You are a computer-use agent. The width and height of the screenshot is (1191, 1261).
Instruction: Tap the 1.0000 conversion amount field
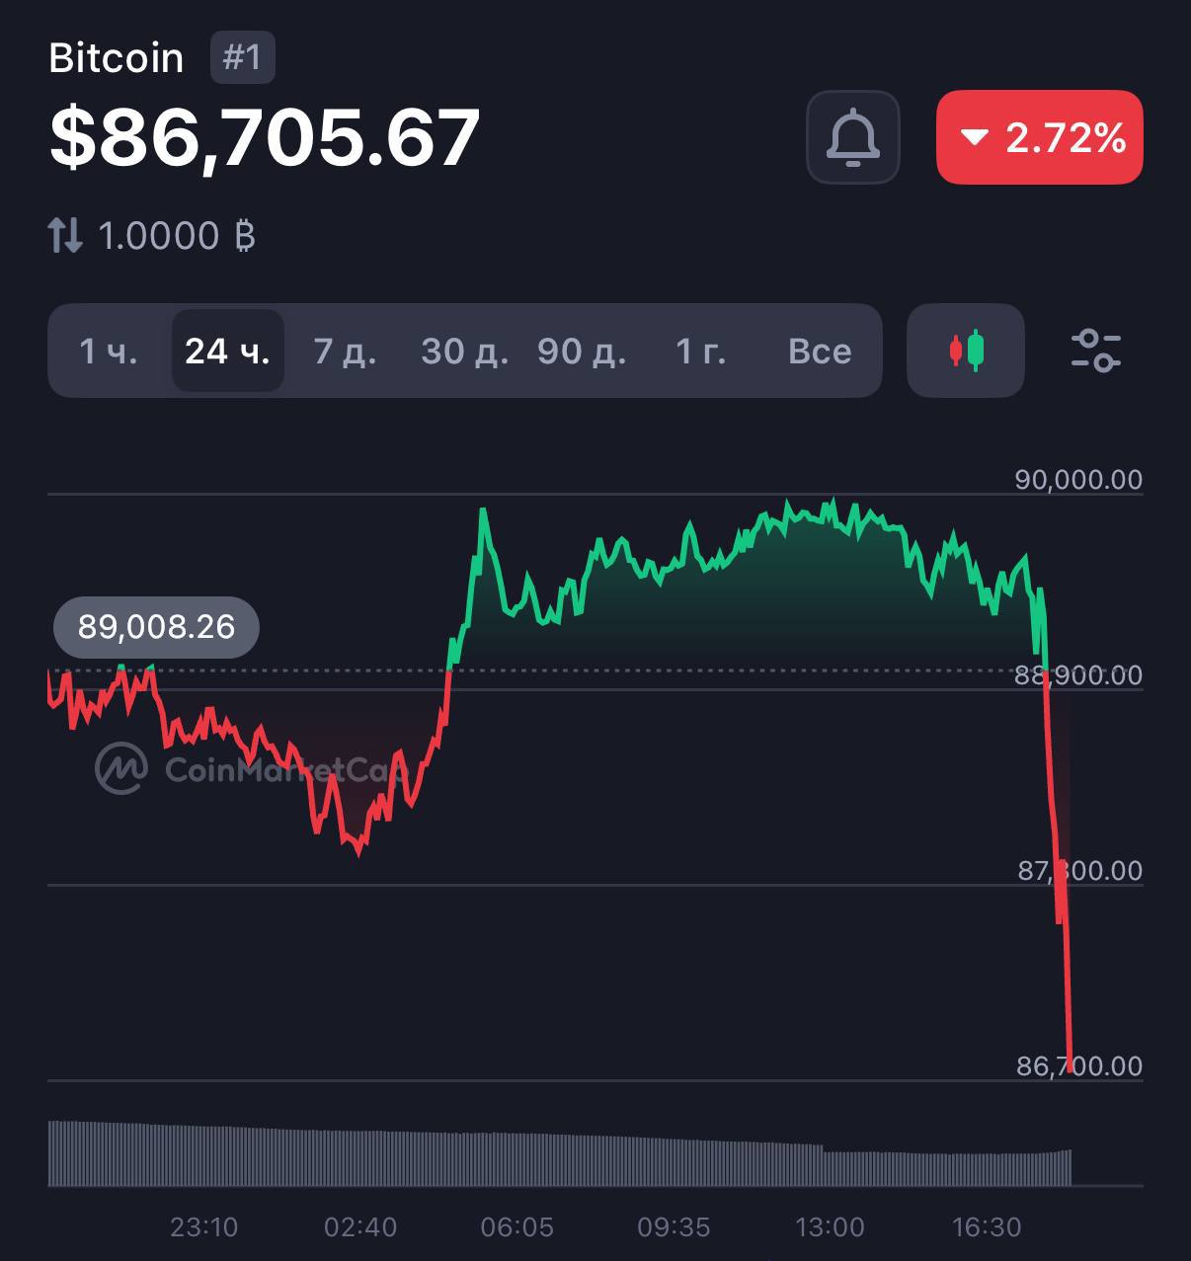point(159,236)
